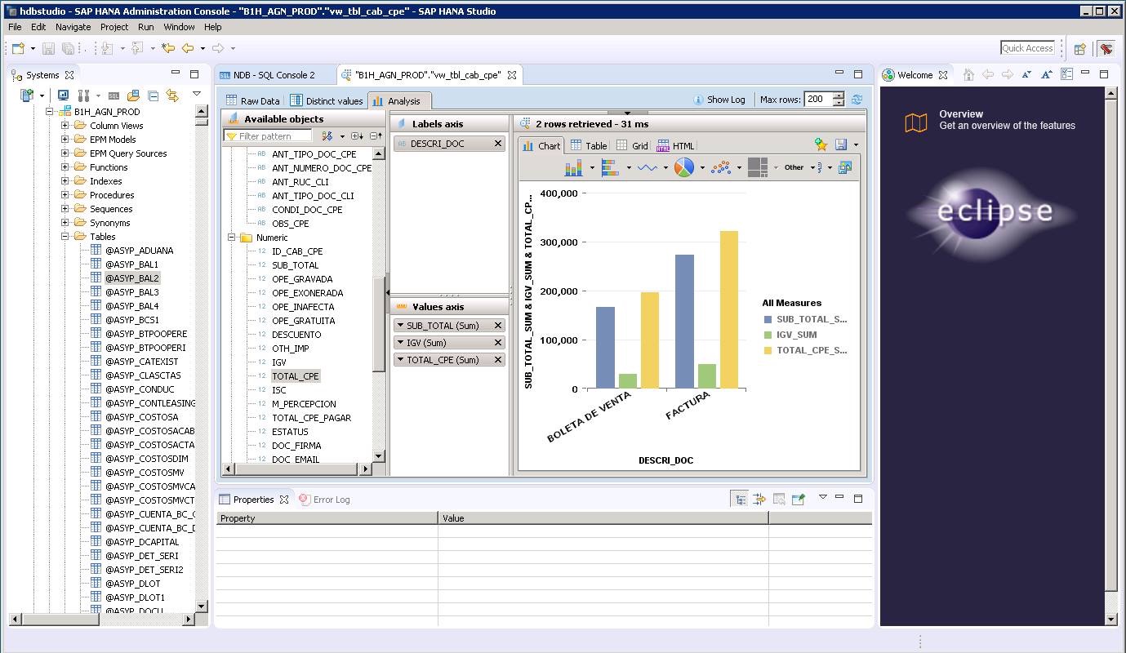Increase Max rows with the up stepper
Screen dimensions: 1126x653
[839, 96]
